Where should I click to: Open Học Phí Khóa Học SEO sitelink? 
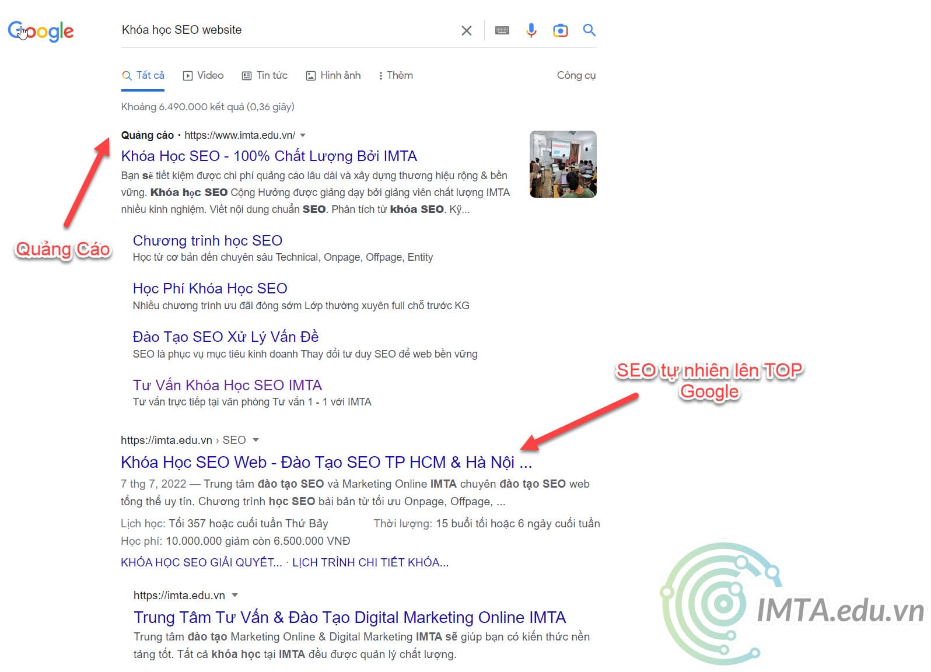(210, 288)
